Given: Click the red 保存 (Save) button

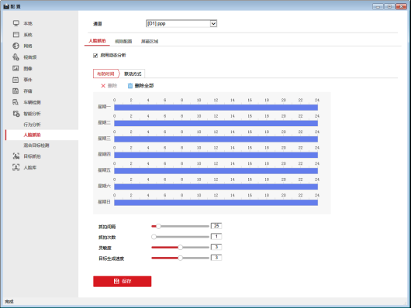Looking at the screenshot, I should click(x=123, y=282).
